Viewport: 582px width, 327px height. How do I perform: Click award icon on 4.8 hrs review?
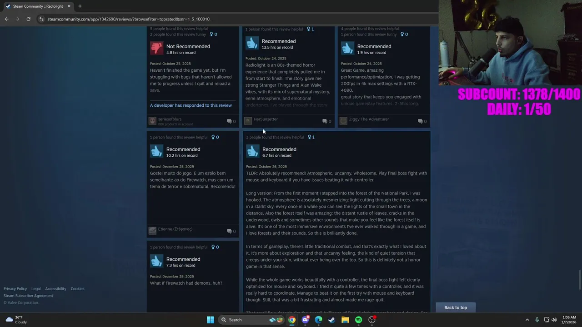tap(213, 34)
